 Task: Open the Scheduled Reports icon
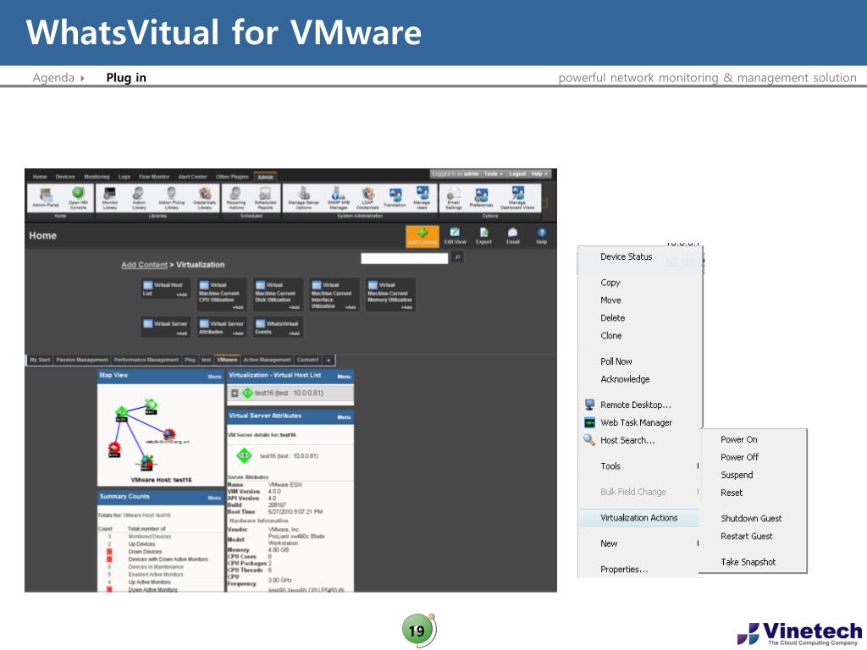pos(265,196)
